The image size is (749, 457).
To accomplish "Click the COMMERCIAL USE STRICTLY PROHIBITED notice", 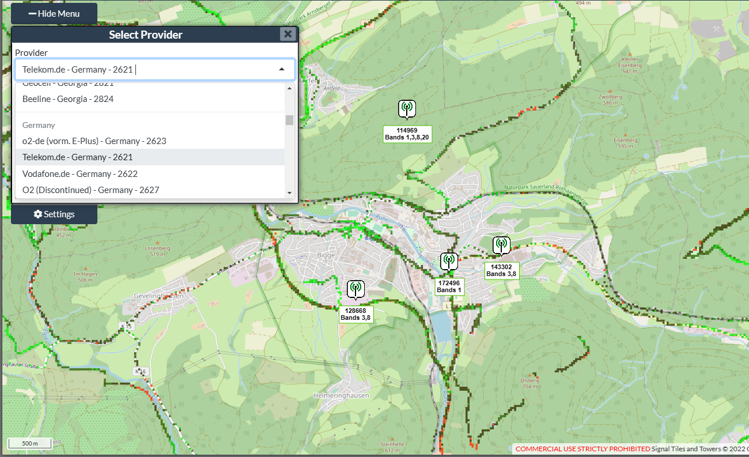I will (x=582, y=449).
